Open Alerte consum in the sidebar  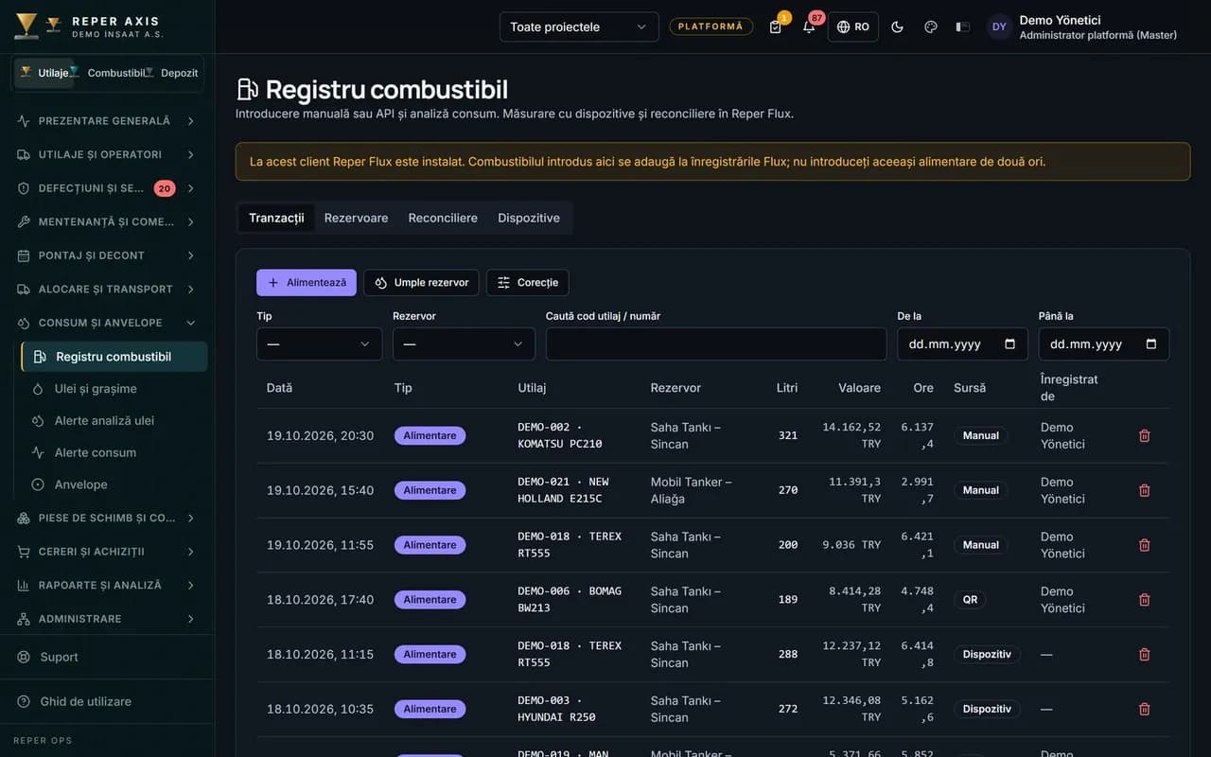pyautogui.click(x=114, y=452)
